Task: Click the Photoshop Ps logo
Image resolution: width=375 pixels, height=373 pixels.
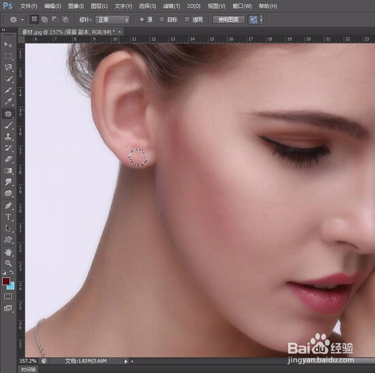Action: click(7, 5)
